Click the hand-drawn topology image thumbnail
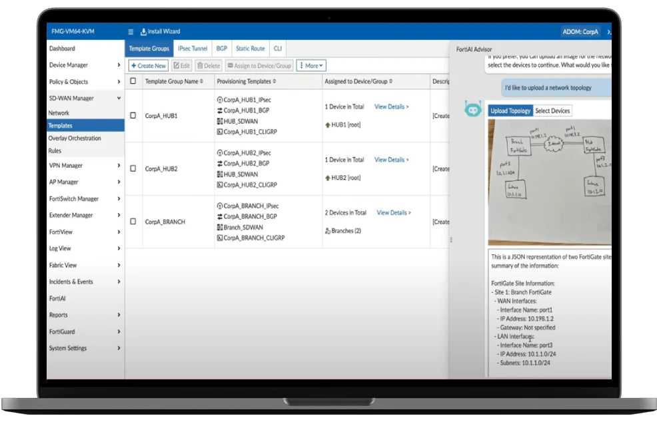 click(549, 180)
